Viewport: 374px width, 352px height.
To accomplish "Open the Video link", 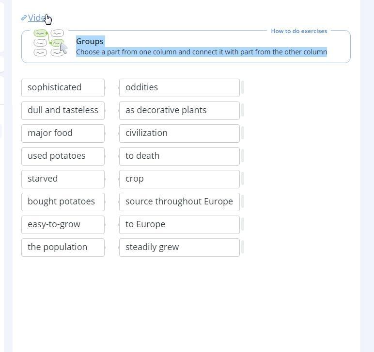I will [37, 18].
